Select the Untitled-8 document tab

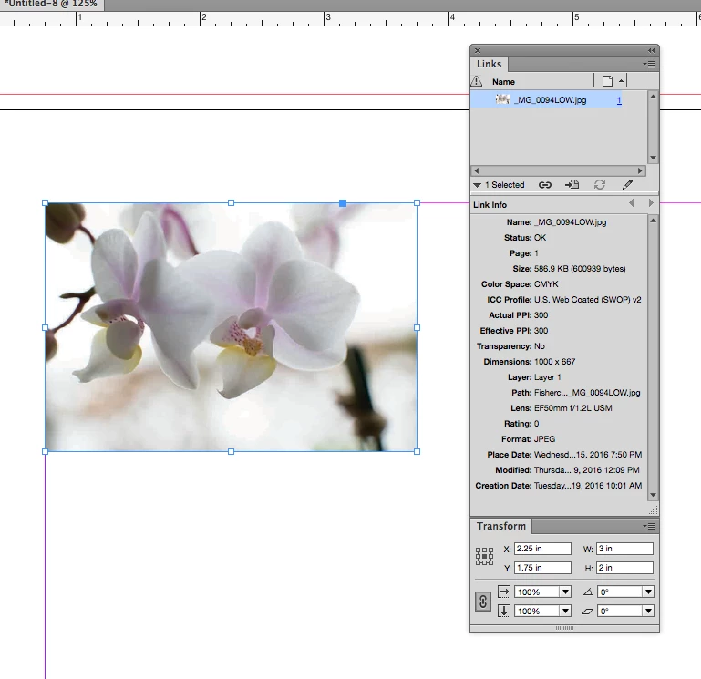click(x=51, y=4)
